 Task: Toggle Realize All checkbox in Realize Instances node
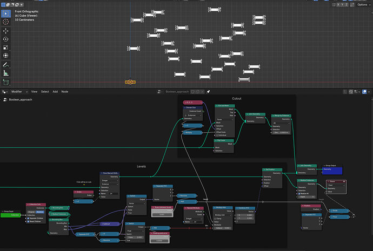pyautogui.click(x=299, y=194)
